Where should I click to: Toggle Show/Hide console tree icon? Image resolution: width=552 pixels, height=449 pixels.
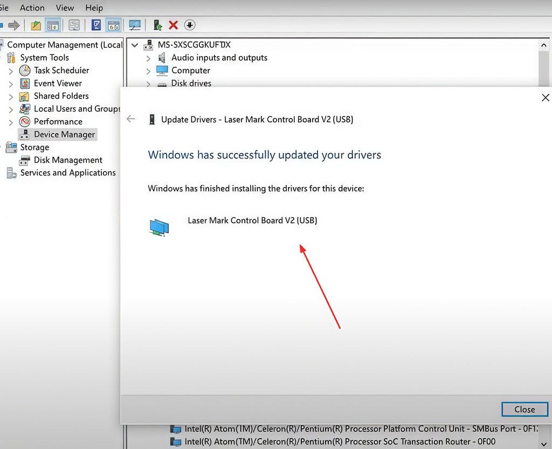tap(53, 25)
